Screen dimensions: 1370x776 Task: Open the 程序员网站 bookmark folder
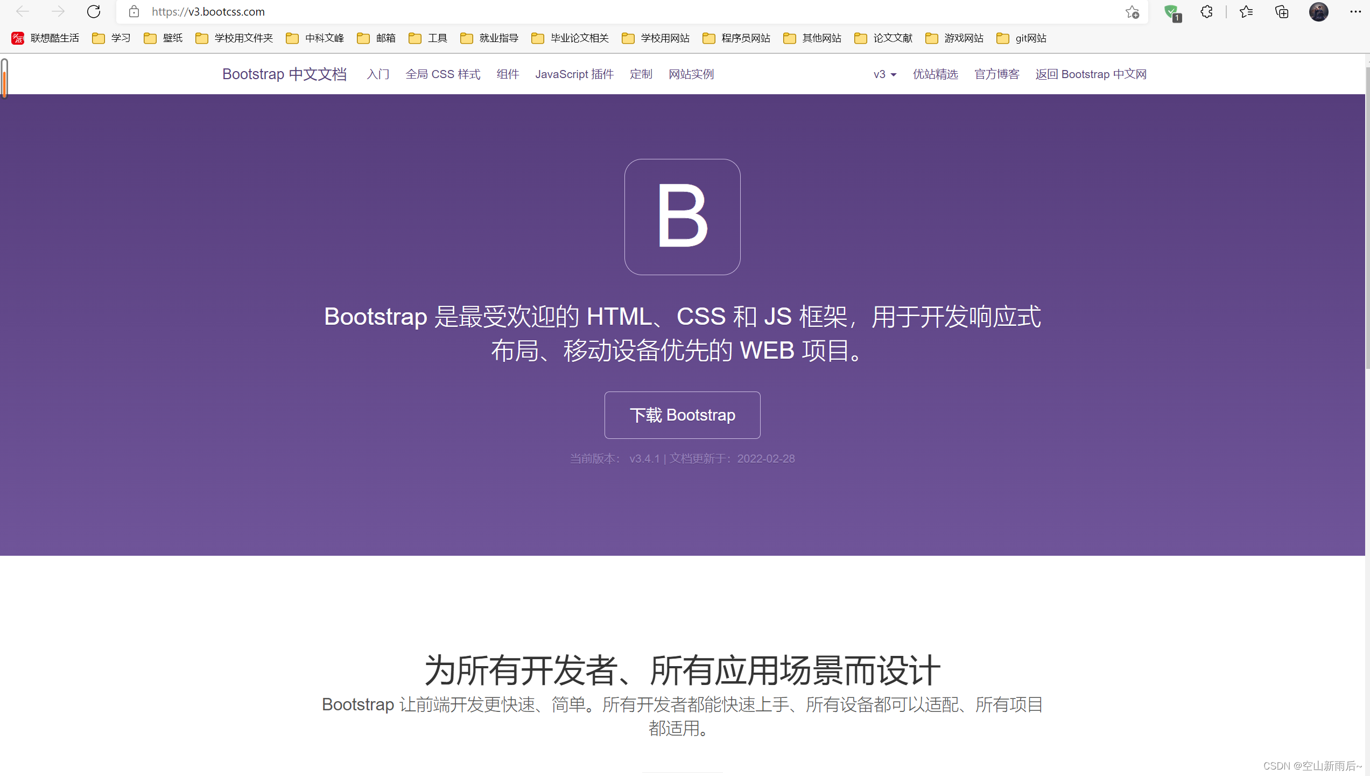(737, 38)
